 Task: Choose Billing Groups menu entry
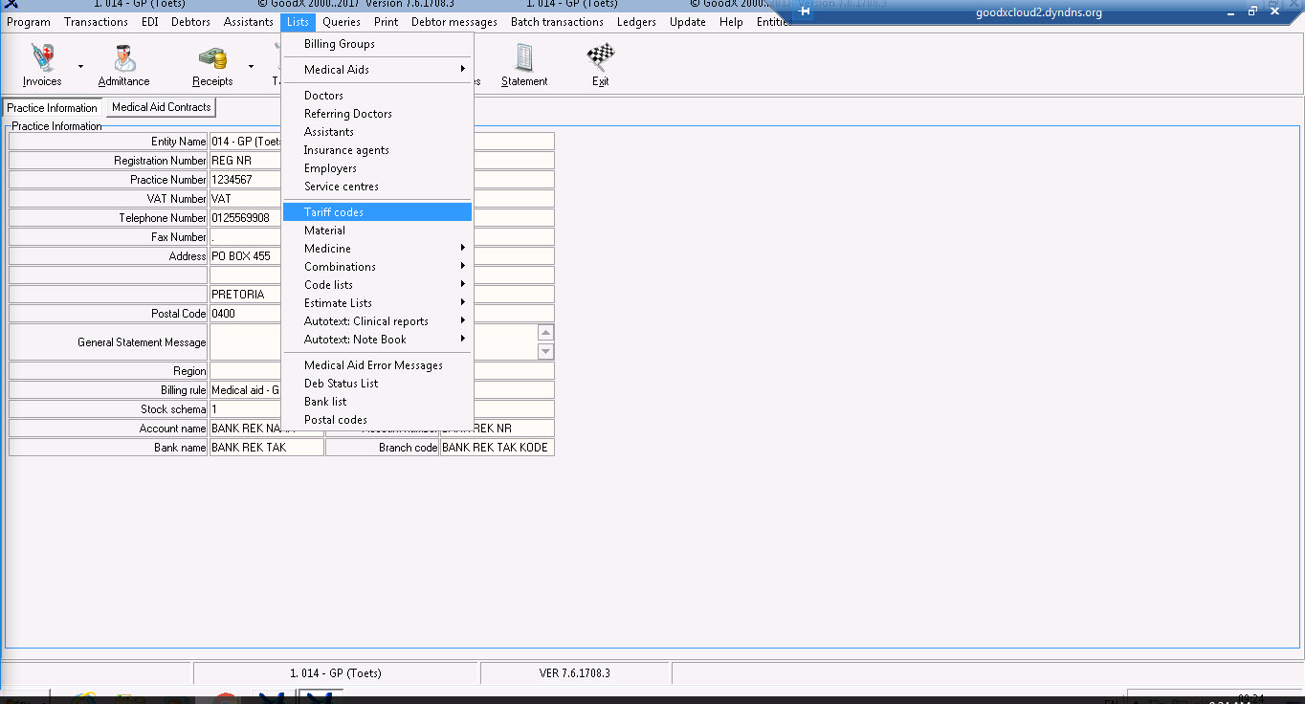[x=339, y=44]
